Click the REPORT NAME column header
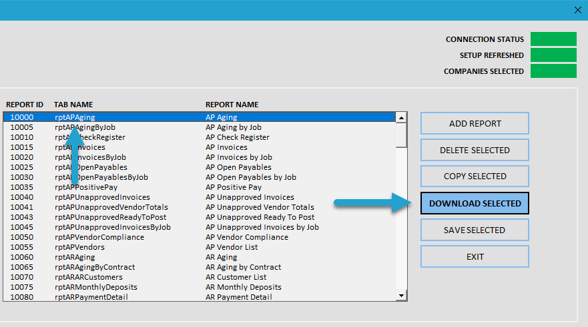 tap(232, 105)
